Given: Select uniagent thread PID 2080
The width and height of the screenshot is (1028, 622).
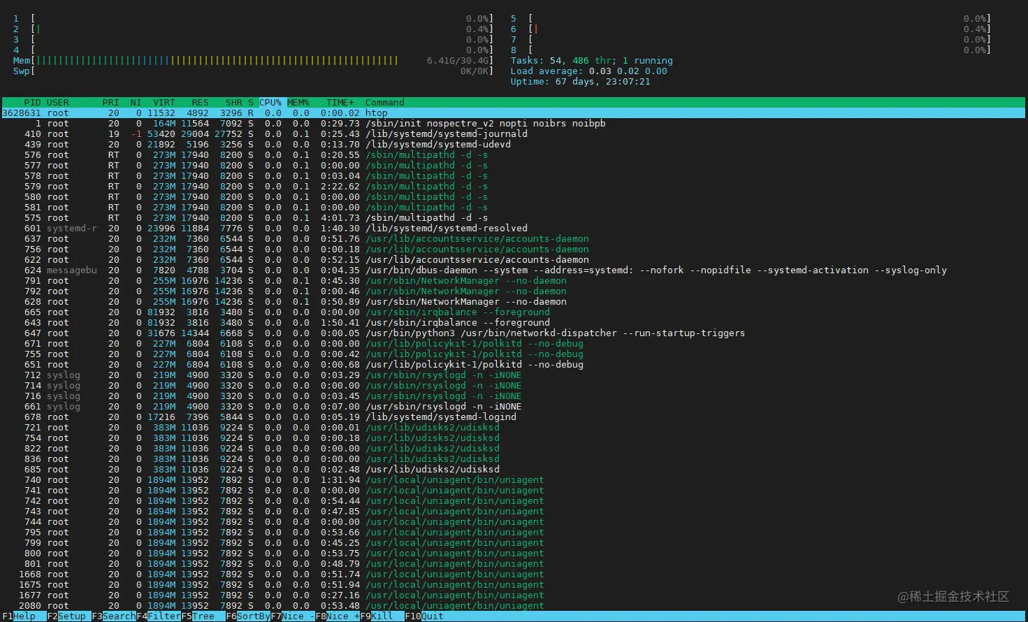Looking at the screenshot, I should 514,606.
